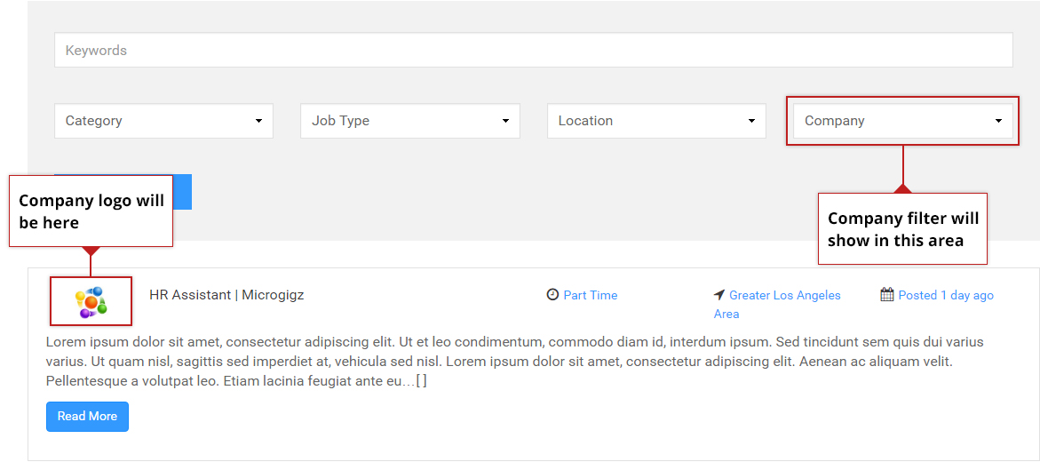
Task: Click the calendar icon beside Posted date
Action: coord(887,294)
